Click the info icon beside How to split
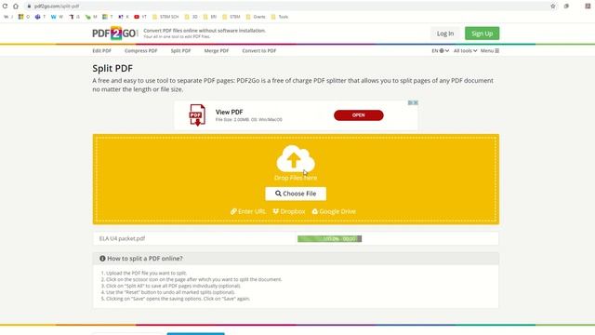Viewport: 595px width, 335px height. click(x=102, y=259)
